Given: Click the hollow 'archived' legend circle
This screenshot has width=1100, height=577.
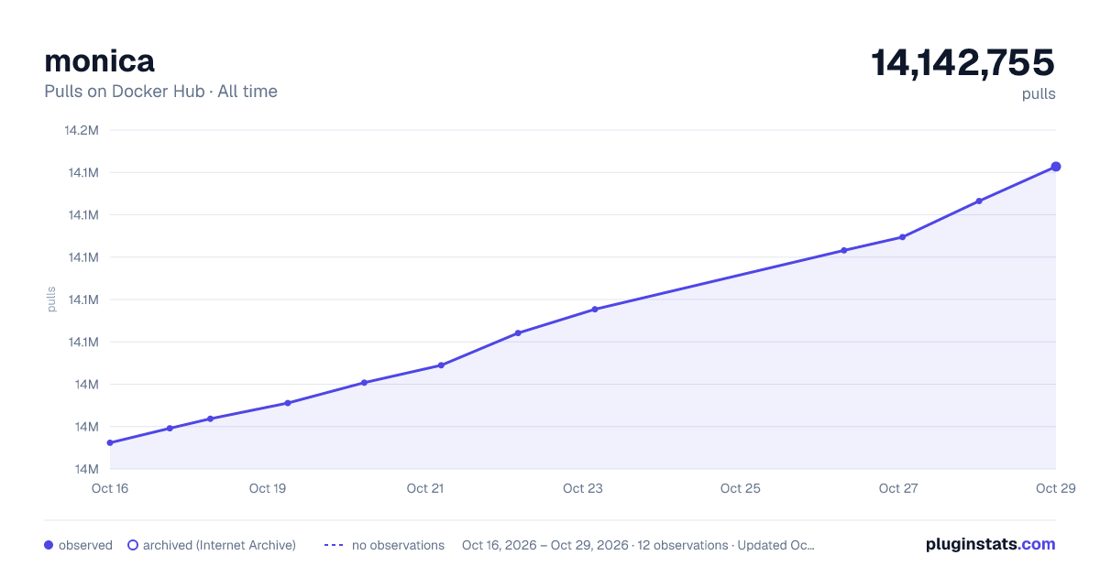Looking at the screenshot, I should [x=133, y=545].
